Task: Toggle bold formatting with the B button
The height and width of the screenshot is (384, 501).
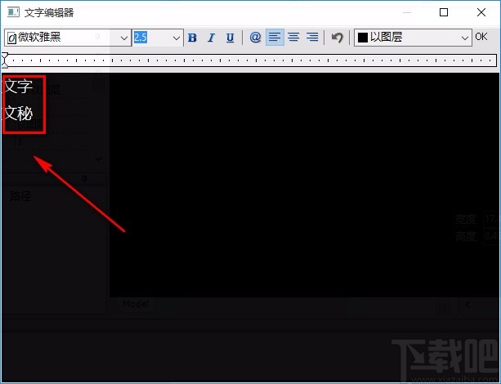Action: click(192, 38)
